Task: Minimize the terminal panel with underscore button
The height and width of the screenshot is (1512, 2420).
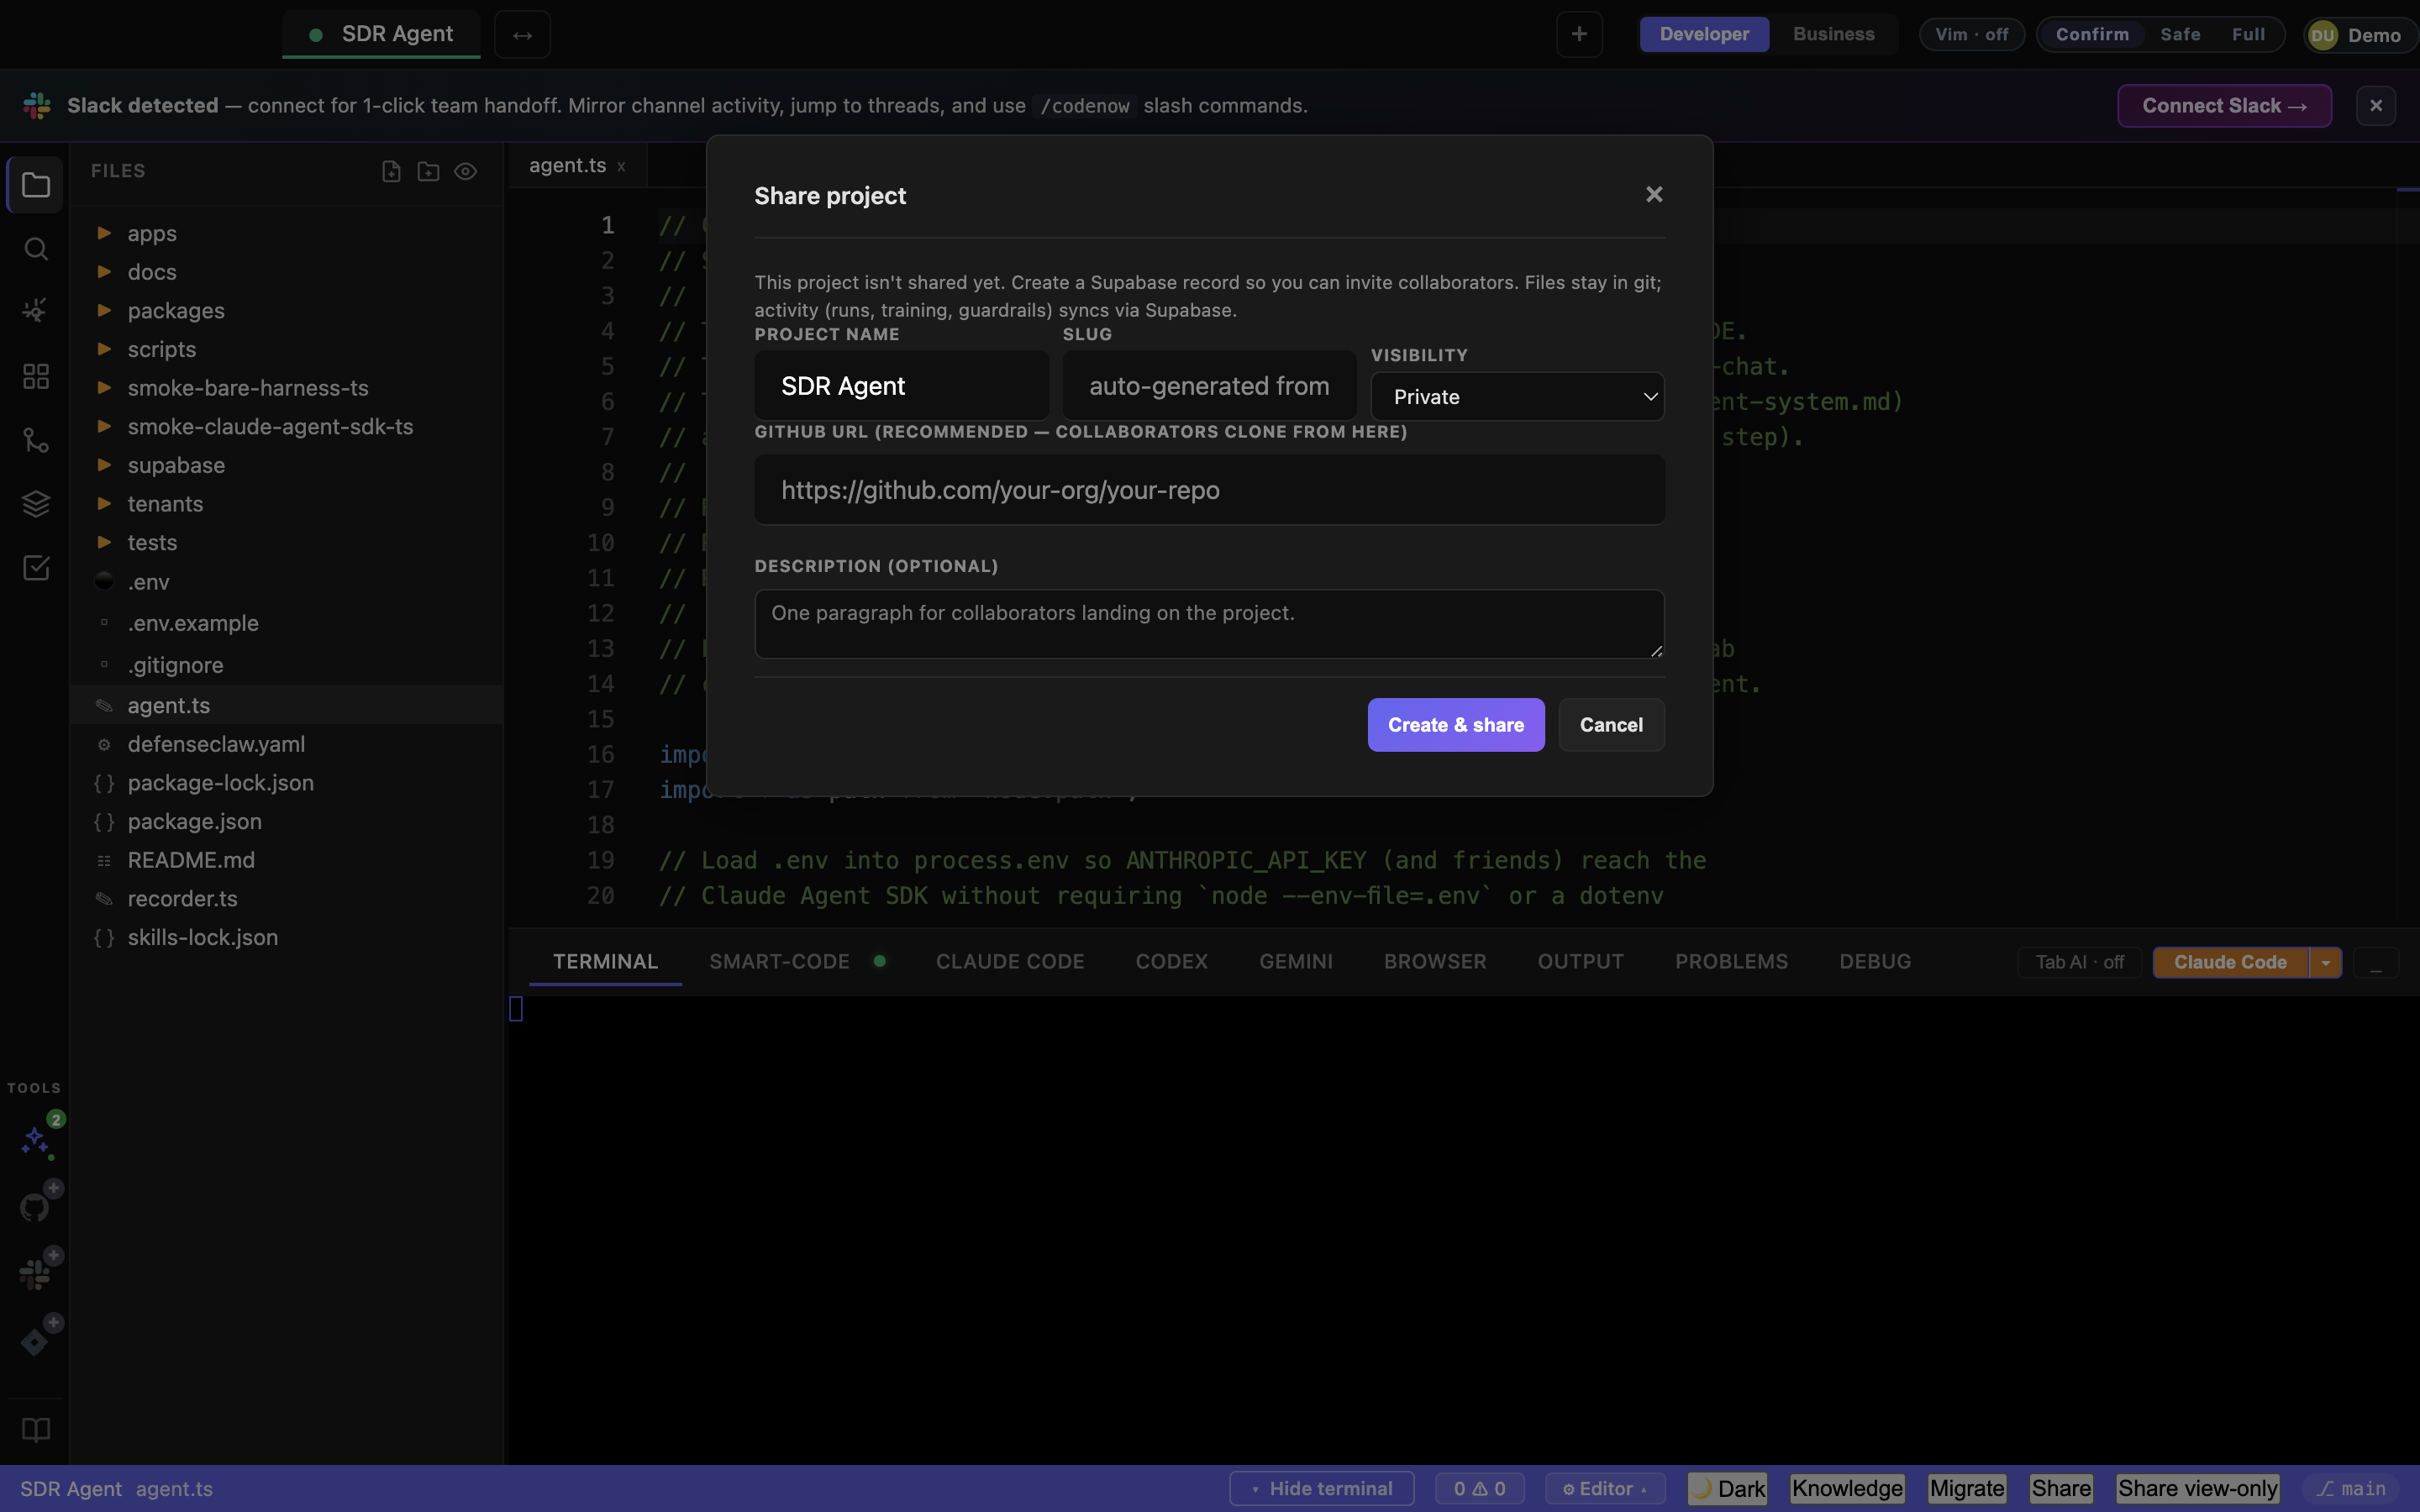Action: click(2376, 963)
